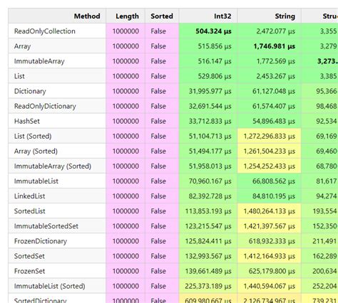Viewport: 338px width, 303px height.
Task: Click the 2,453.267 µs String value
Action: pyautogui.click(x=276, y=76)
